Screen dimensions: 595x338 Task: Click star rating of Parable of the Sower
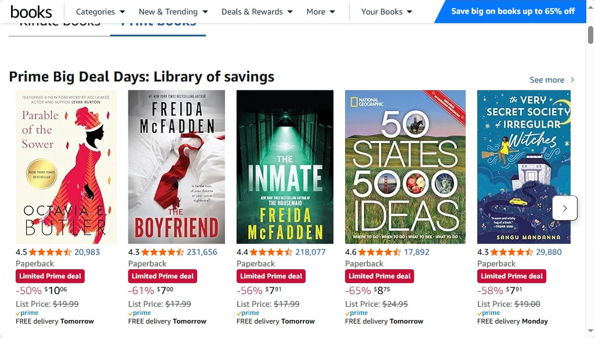(x=50, y=252)
